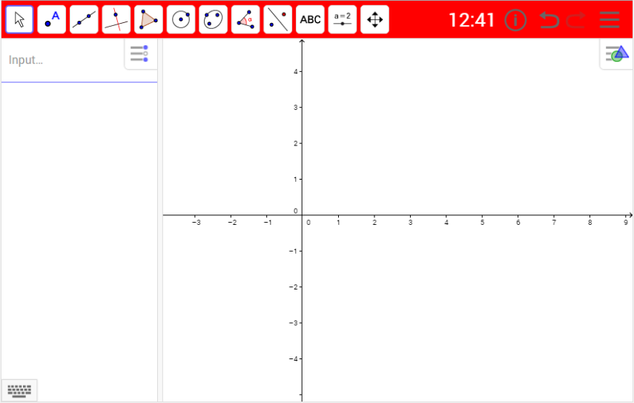634x403 pixels.
Task: Select the Point tool
Action: [51, 19]
